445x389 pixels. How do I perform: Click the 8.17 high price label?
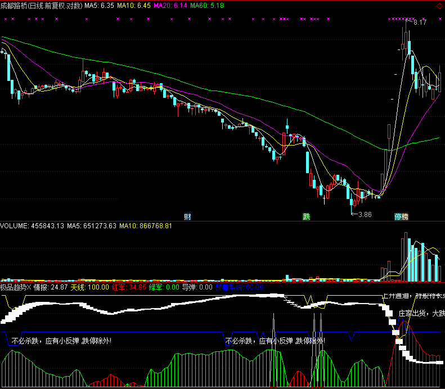(x=420, y=22)
